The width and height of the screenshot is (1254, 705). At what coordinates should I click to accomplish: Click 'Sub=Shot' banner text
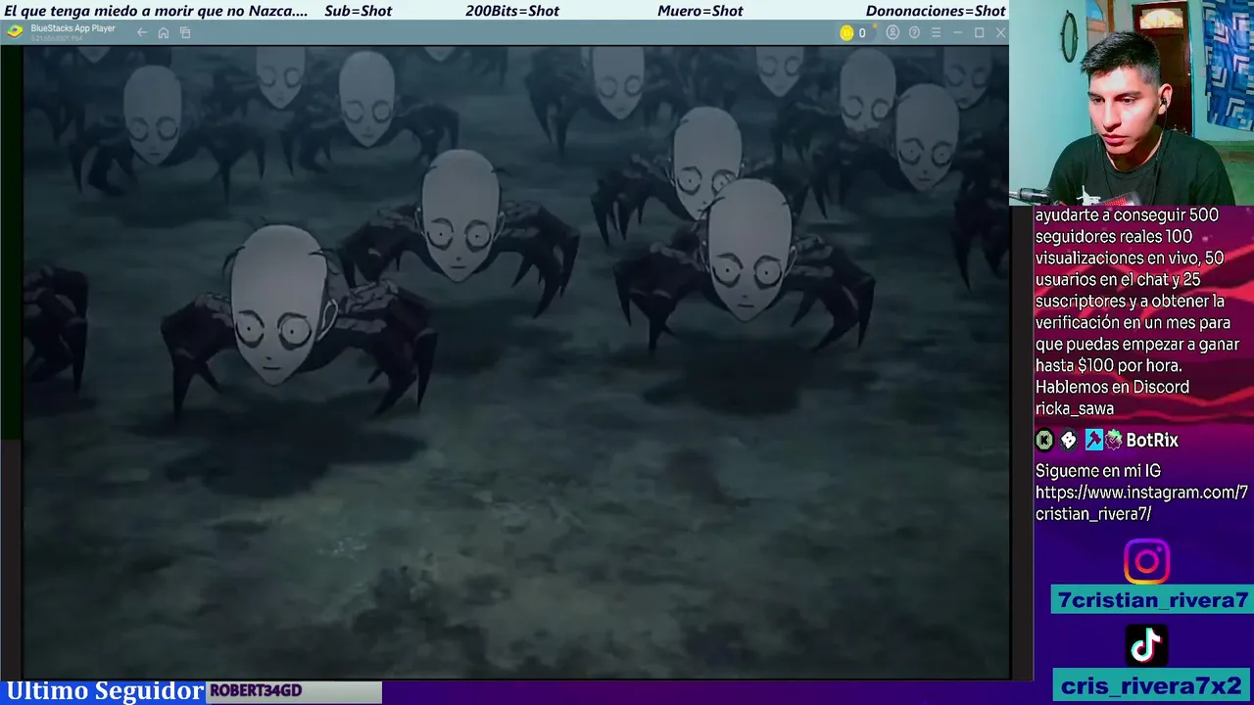click(x=358, y=11)
